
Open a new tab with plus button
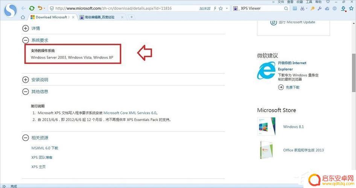(131, 17)
